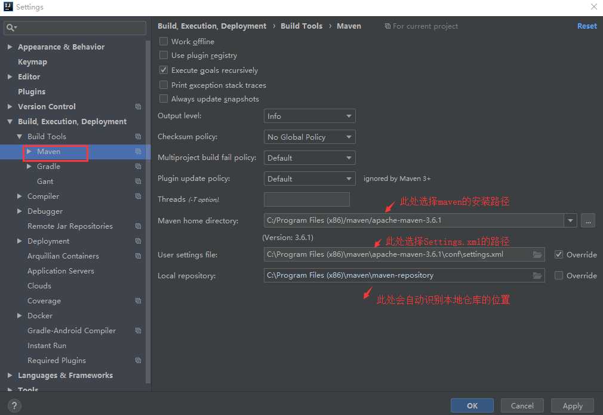This screenshot has height=415, width=603.
Task: Click the Threads input field
Action: coord(306,199)
